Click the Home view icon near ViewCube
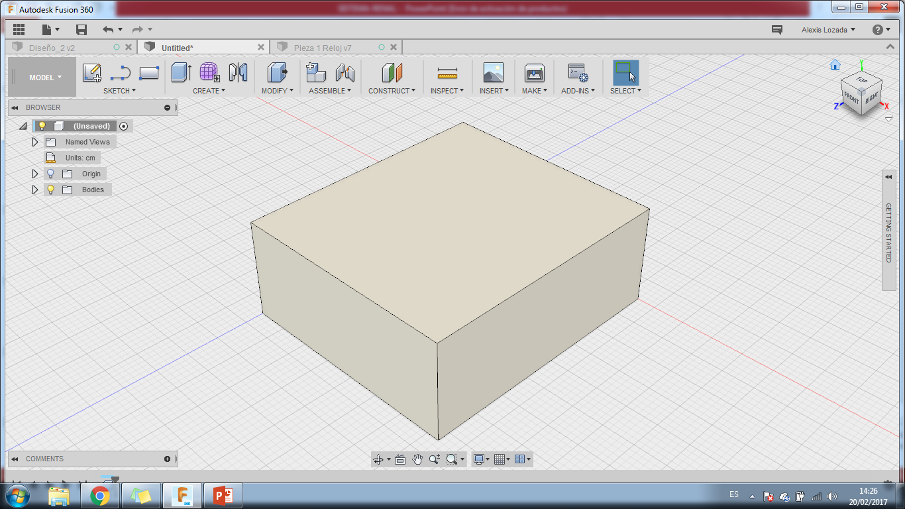Screen dimensions: 905x509 pyautogui.click(x=835, y=64)
